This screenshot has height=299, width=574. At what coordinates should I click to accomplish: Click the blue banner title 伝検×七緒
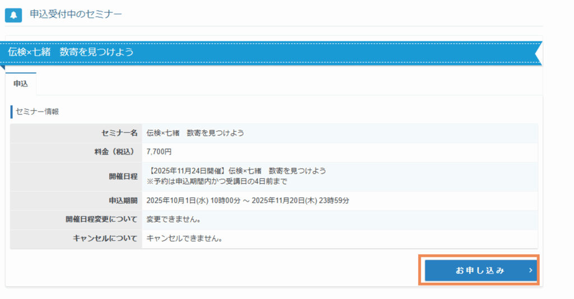pyautogui.click(x=71, y=52)
